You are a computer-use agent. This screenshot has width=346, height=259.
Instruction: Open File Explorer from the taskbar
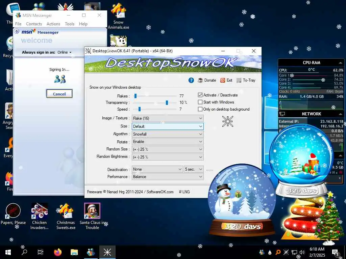[74, 252]
